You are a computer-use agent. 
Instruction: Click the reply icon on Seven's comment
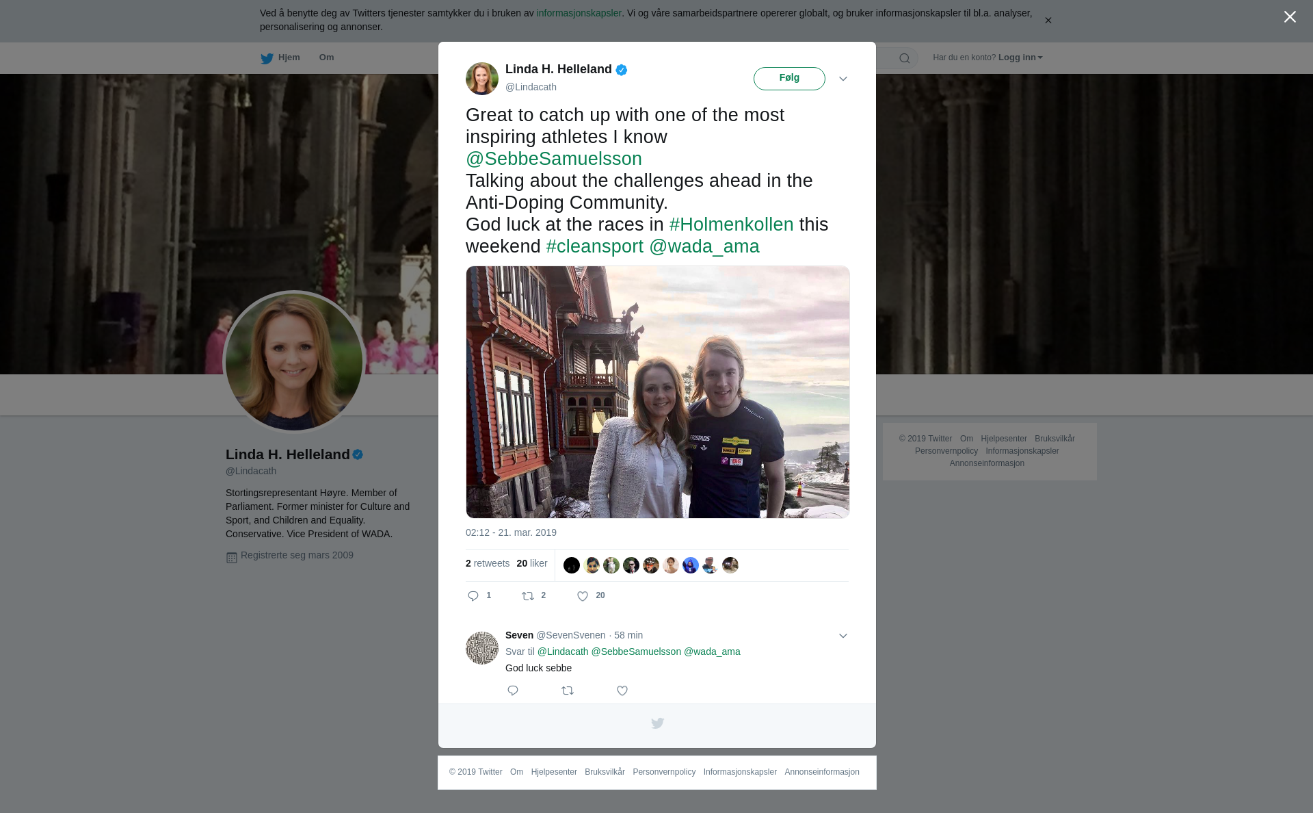513,691
